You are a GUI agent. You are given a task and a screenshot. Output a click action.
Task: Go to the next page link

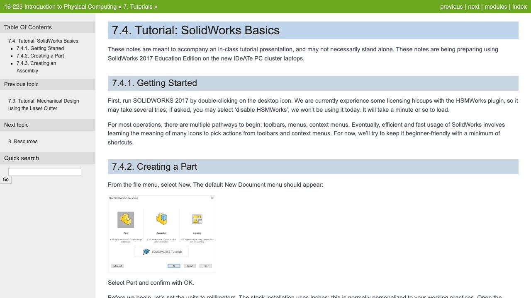[474, 7]
